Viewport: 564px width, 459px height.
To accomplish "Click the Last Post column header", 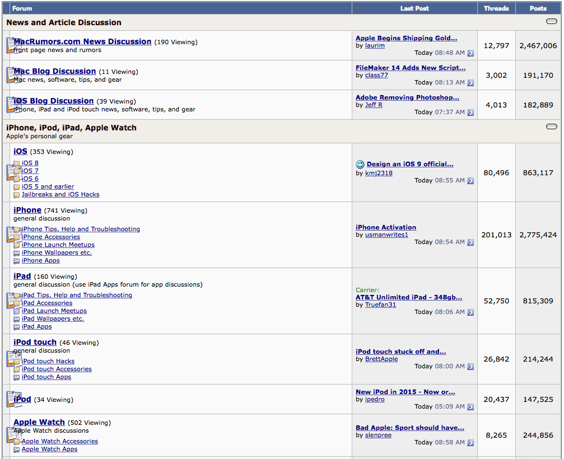I will pyautogui.click(x=414, y=8).
